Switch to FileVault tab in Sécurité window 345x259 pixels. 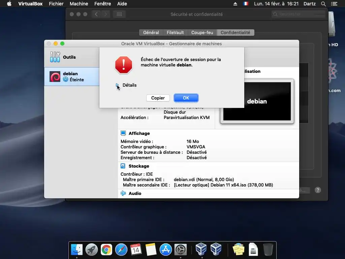(x=175, y=33)
